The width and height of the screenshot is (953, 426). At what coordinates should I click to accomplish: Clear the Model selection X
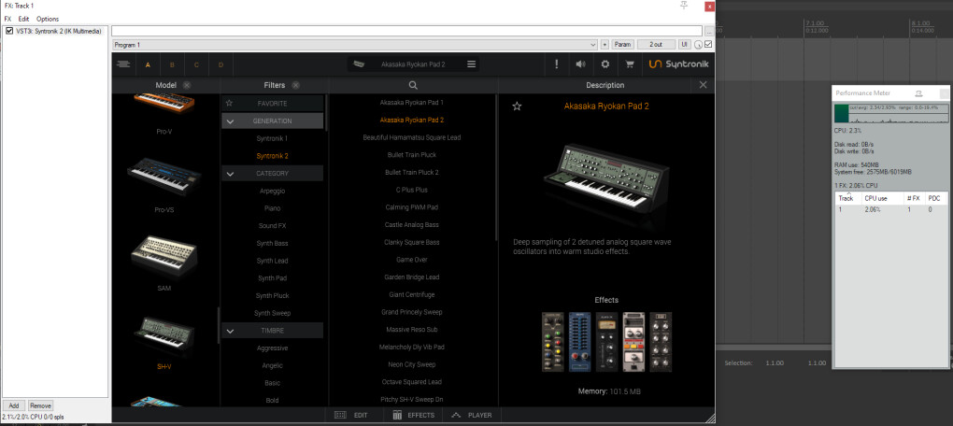(x=187, y=85)
